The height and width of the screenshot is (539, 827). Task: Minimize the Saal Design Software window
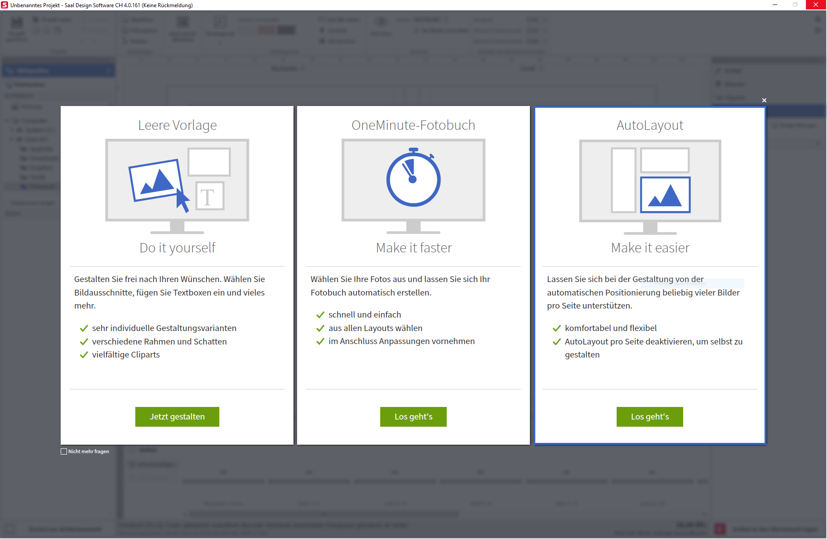pyautogui.click(x=775, y=5)
